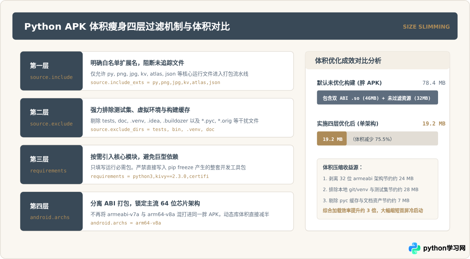Click code line source.exclude_dirs
The width and height of the screenshot is (470, 259).
[x=152, y=129]
